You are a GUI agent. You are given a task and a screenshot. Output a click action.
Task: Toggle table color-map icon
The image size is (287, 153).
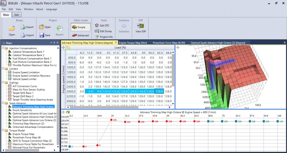68,48
